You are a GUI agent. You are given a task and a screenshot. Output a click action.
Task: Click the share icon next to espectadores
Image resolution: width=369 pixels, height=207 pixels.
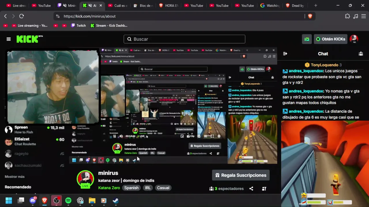click(251, 189)
